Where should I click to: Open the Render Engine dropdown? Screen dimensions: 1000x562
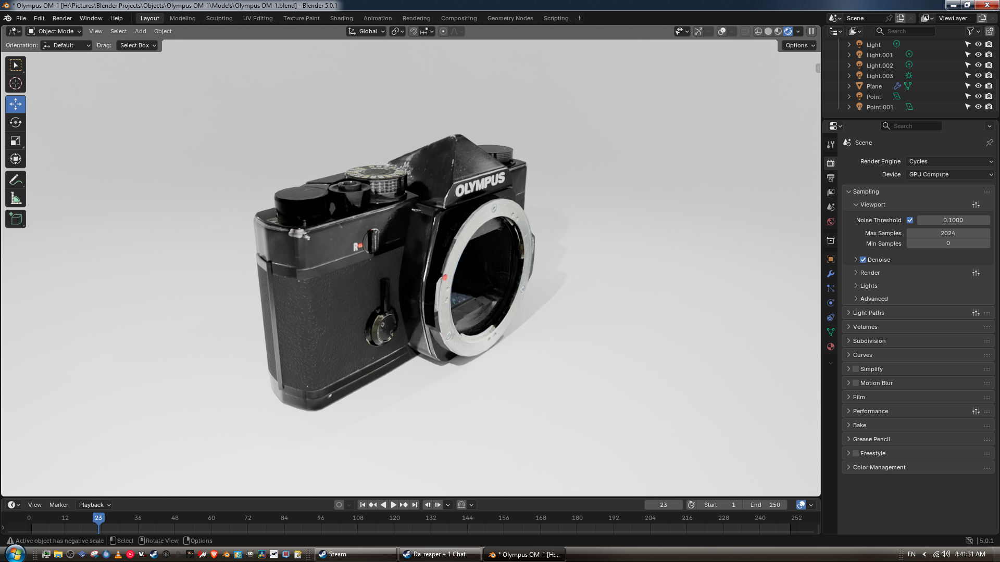click(950, 161)
